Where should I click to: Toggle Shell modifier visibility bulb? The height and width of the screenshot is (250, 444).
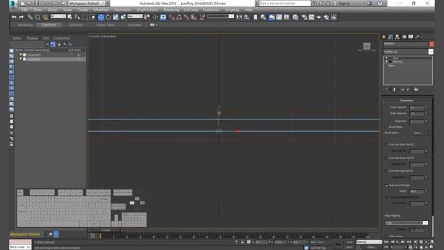pyautogui.click(x=386, y=58)
